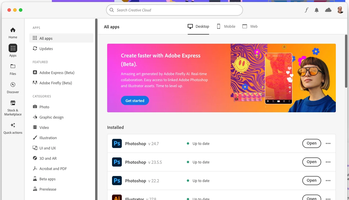The width and height of the screenshot is (349, 200).
Task: Choose the 3D and AR category
Action: [61, 158]
